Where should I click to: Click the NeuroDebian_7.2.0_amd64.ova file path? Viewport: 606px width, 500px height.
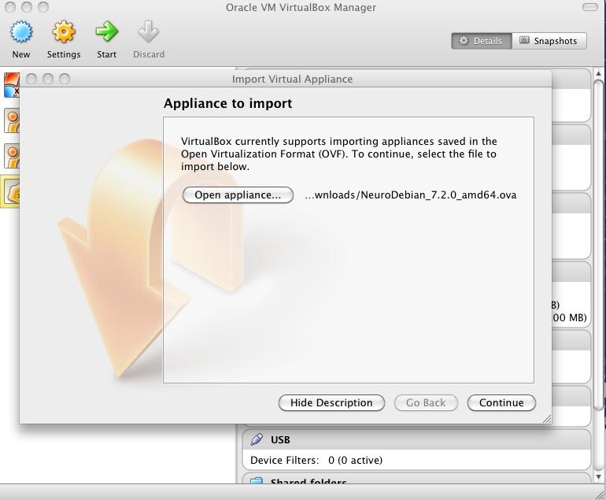click(x=411, y=195)
